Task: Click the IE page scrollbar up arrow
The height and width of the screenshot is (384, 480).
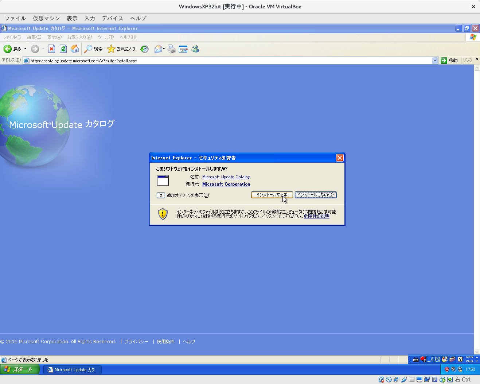Action: click(x=477, y=67)
